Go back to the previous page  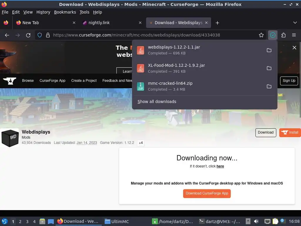point(7,35)
